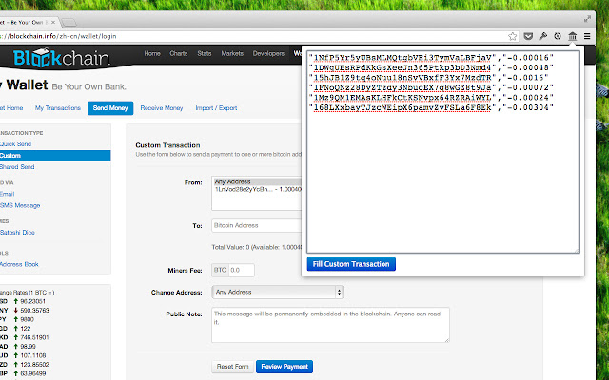This screenshot has height=380, width=609.
Task: Click the clock history extension icon
Action: pos(558,36)
